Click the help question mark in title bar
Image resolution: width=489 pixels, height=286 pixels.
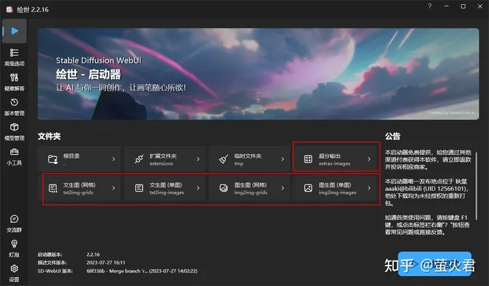click(x=430, y=6)
